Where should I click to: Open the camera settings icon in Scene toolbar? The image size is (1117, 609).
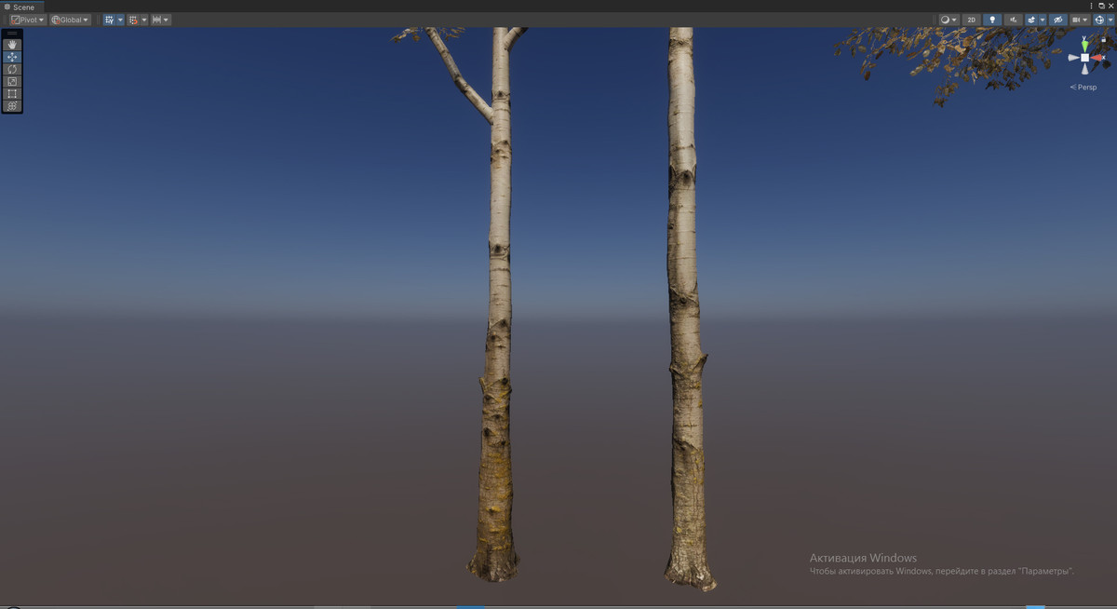point(1077,20)
